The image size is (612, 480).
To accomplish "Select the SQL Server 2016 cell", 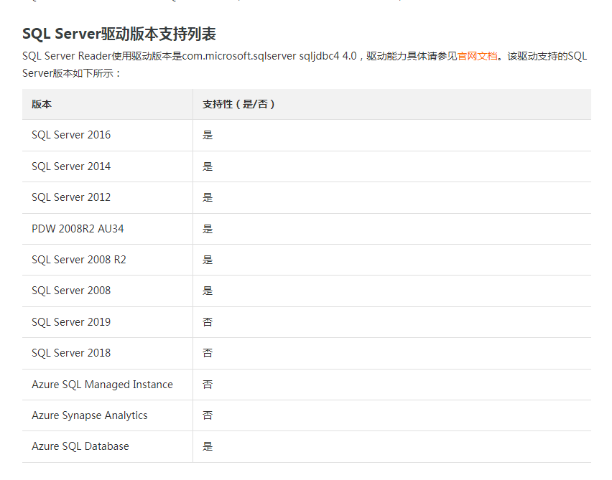I will pos(71,135).
